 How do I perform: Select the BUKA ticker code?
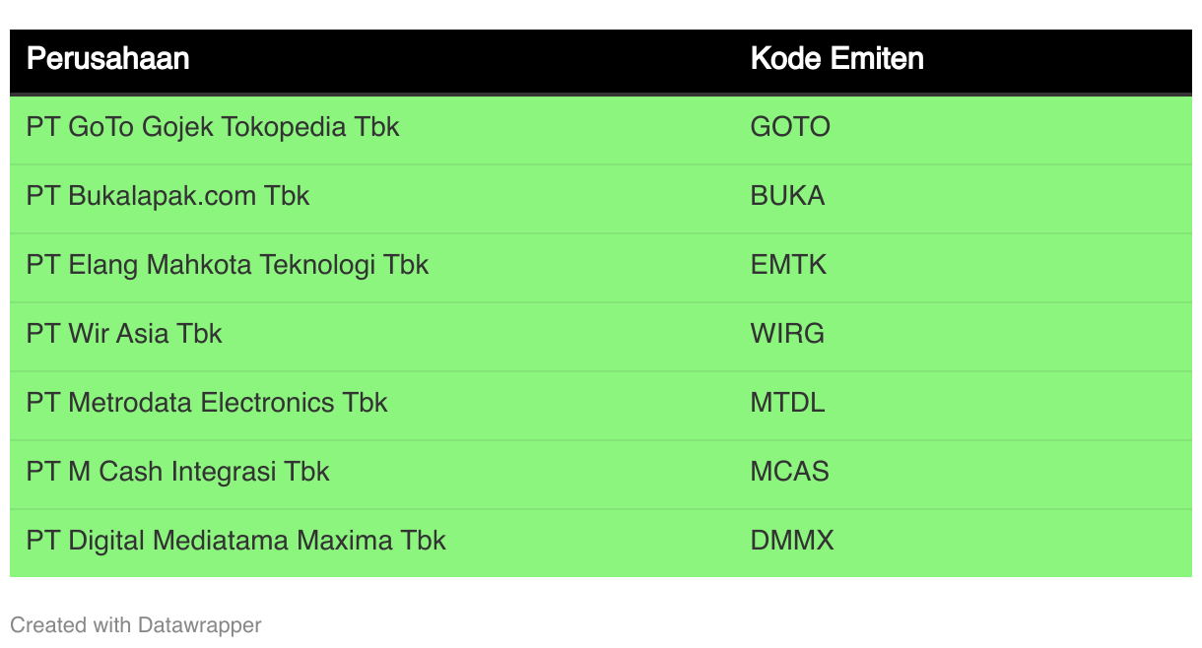coord(787,196)
